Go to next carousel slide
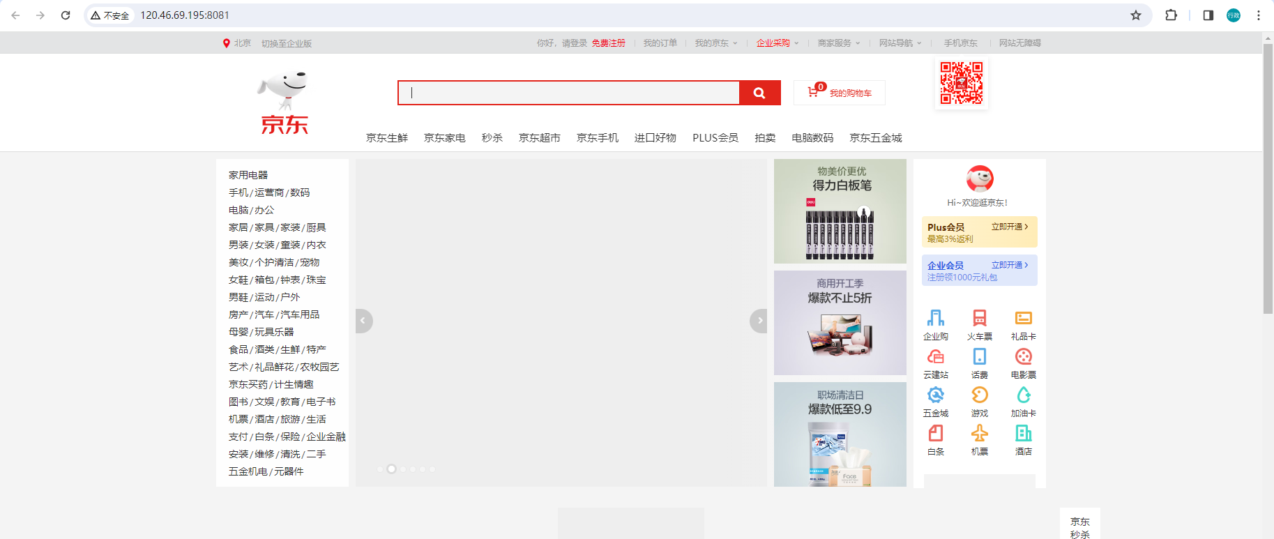The width and height of the screenshot is (1274, 539). click(x=759, y=321)
